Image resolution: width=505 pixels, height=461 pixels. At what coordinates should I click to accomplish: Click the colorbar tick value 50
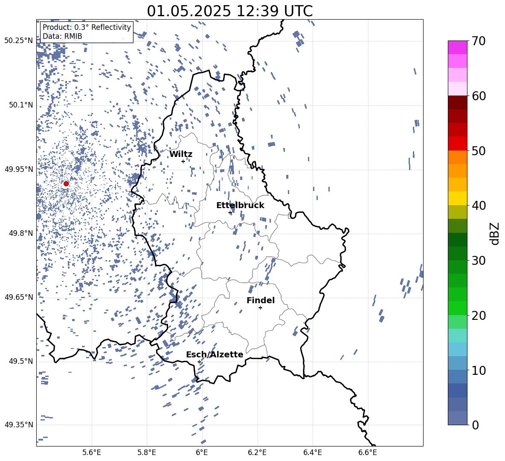478,151
